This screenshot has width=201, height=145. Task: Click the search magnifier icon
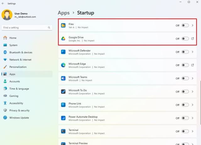[49, 27]
